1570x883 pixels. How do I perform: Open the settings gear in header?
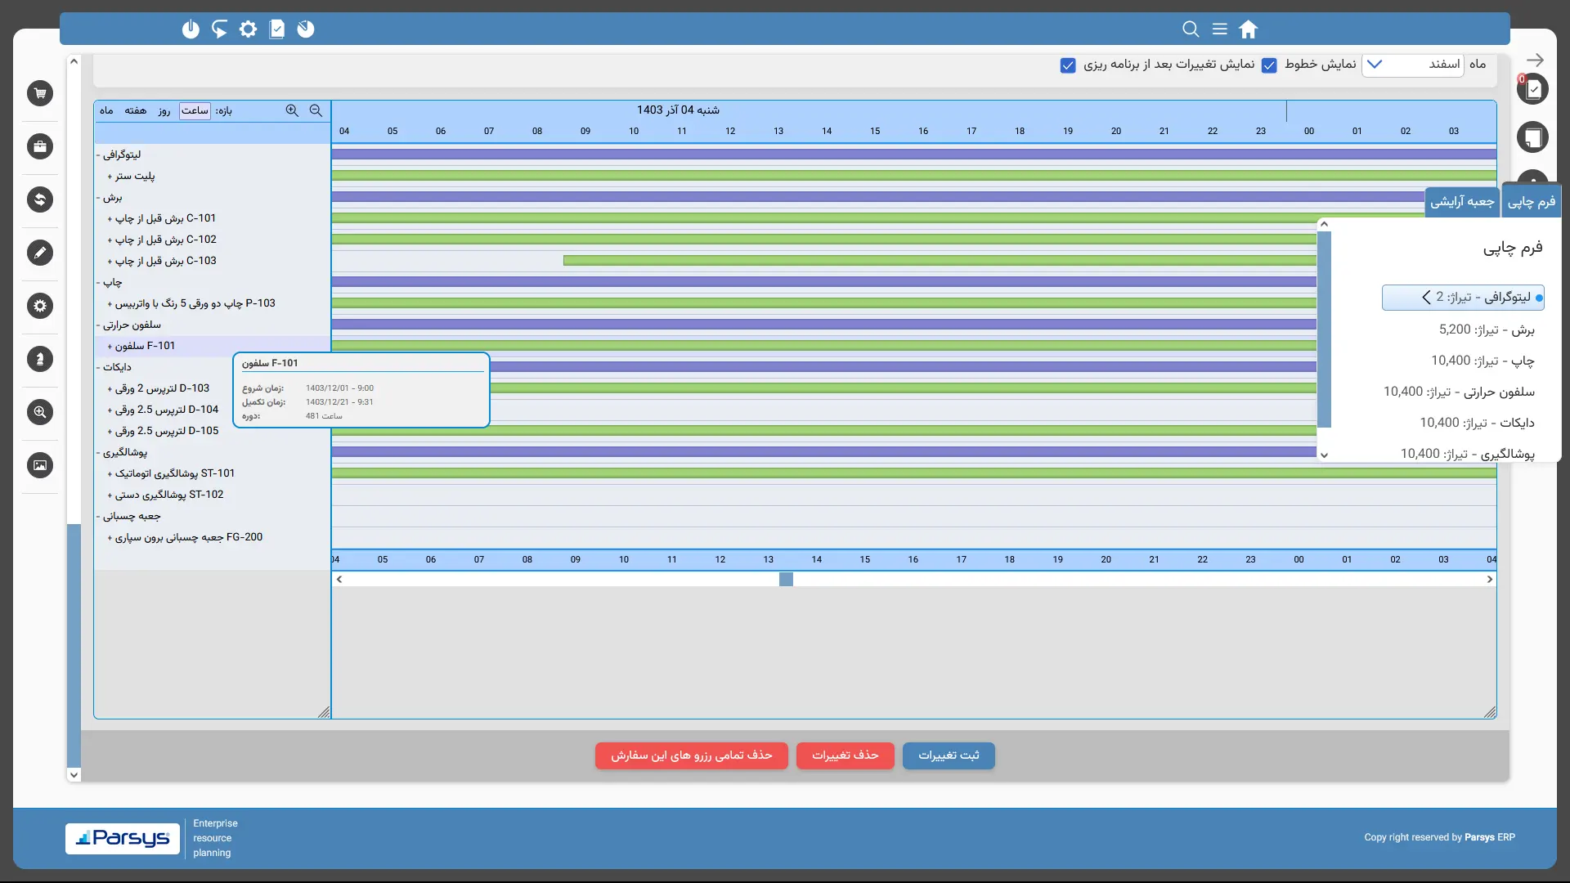248,29
